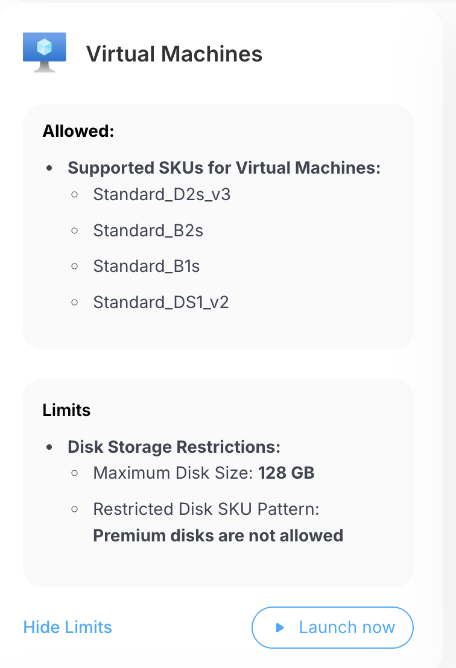Click the Hide Limits link
456x668 pixels.
(68, 627)
